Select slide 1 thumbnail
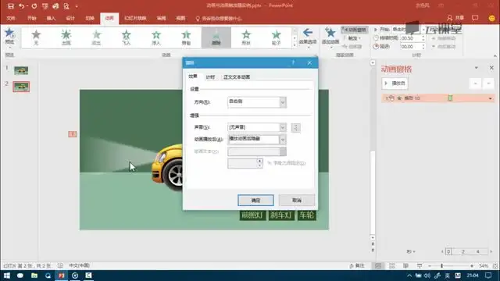The width and height of the screenshot is (500, 281). coord(21,70)
